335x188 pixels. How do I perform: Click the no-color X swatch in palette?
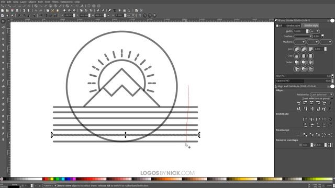(2, 179)
